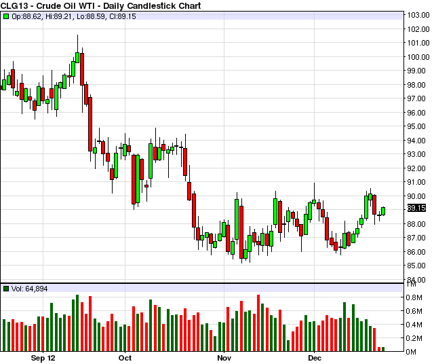434x364 pixels.
Task: Click the 97.00 price axis label
Action: tap(416, 98)
